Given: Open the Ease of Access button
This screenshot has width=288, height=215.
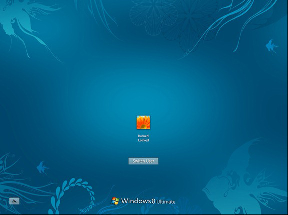Looking at the screenshot, I should pyautogui.click(x=14, y=201).
